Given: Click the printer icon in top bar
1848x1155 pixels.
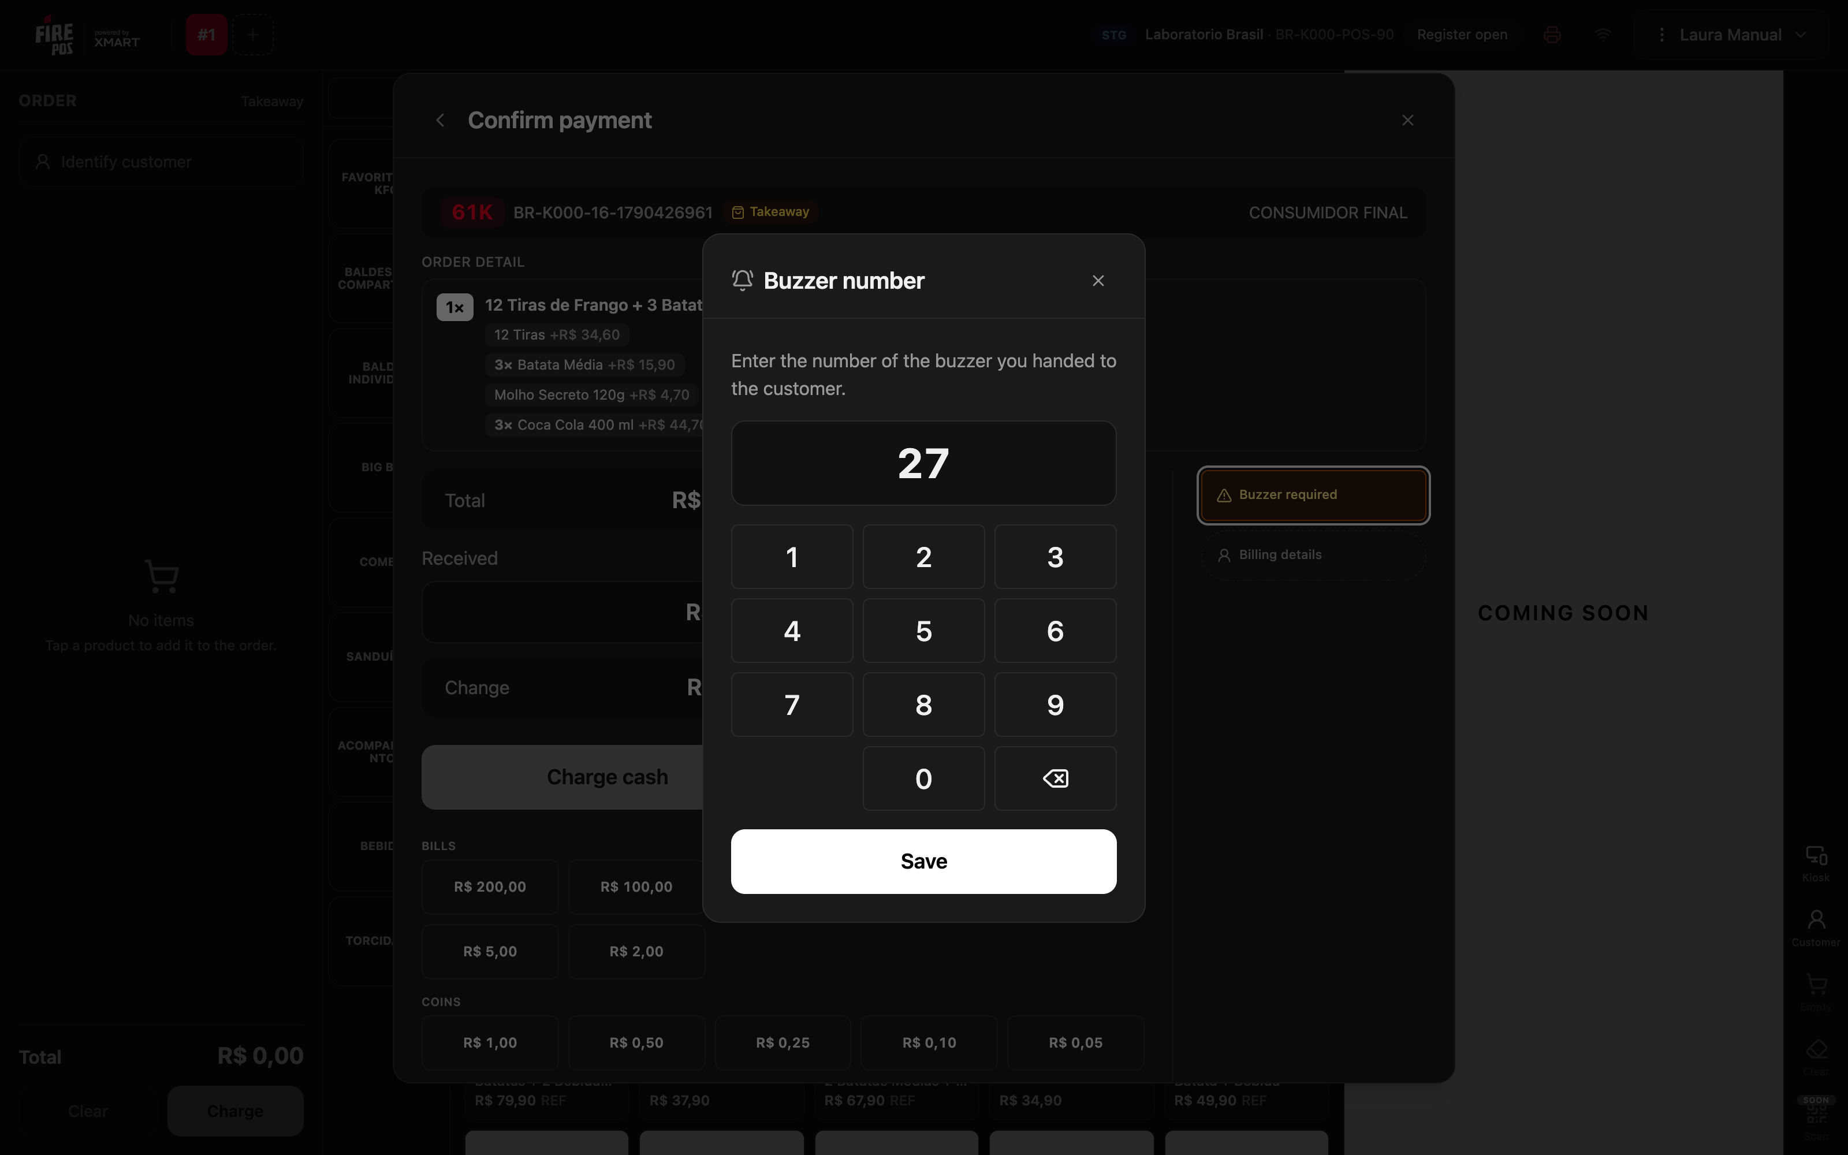Looking at the screenshot, I should (1552, 35).
